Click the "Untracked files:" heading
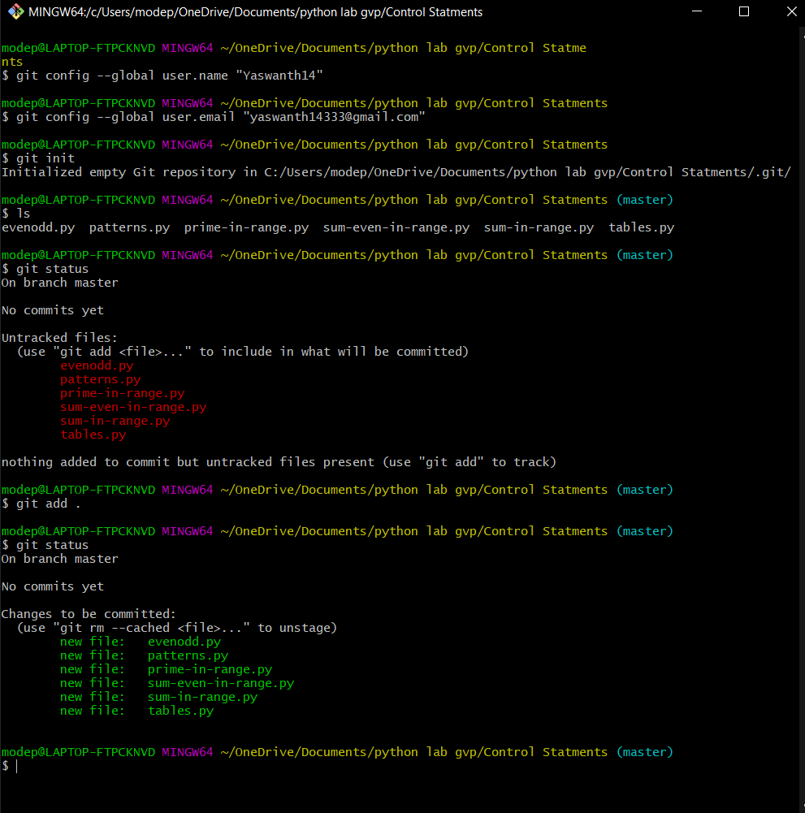 click(x=59, y=338)
